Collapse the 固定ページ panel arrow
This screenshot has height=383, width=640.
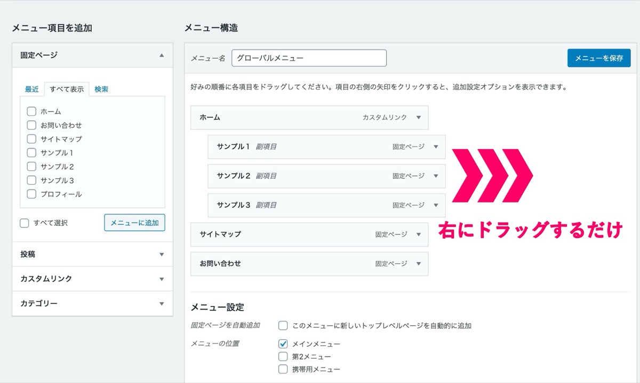click(x=162, y=55)
